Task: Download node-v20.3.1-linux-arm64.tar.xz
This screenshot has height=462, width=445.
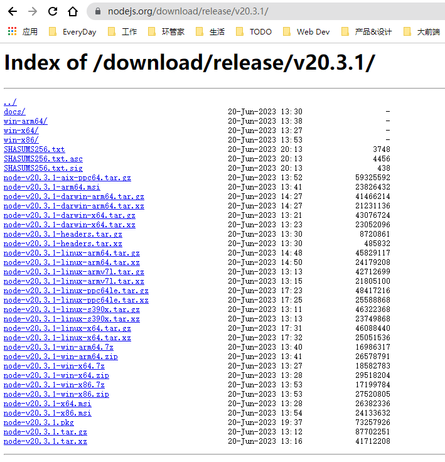Action: [x=72, y=262]
